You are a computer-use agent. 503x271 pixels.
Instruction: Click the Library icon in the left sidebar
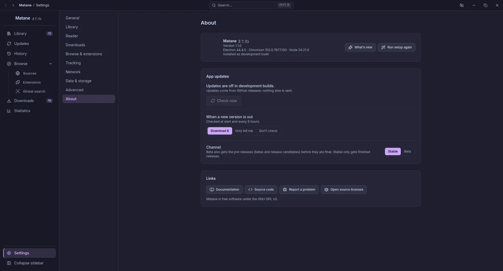pyautogui.click(x=9, y=34)
